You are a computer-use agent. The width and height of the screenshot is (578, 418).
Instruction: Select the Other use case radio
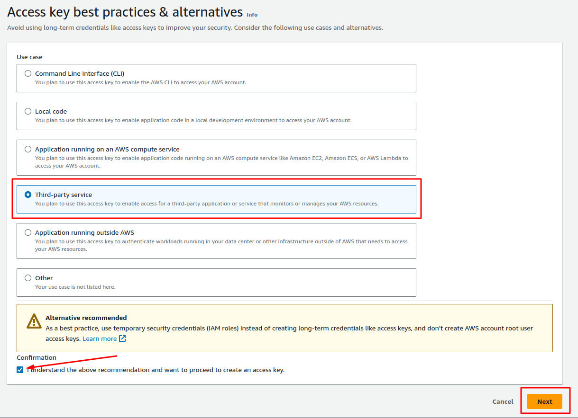tap(28, 278)
